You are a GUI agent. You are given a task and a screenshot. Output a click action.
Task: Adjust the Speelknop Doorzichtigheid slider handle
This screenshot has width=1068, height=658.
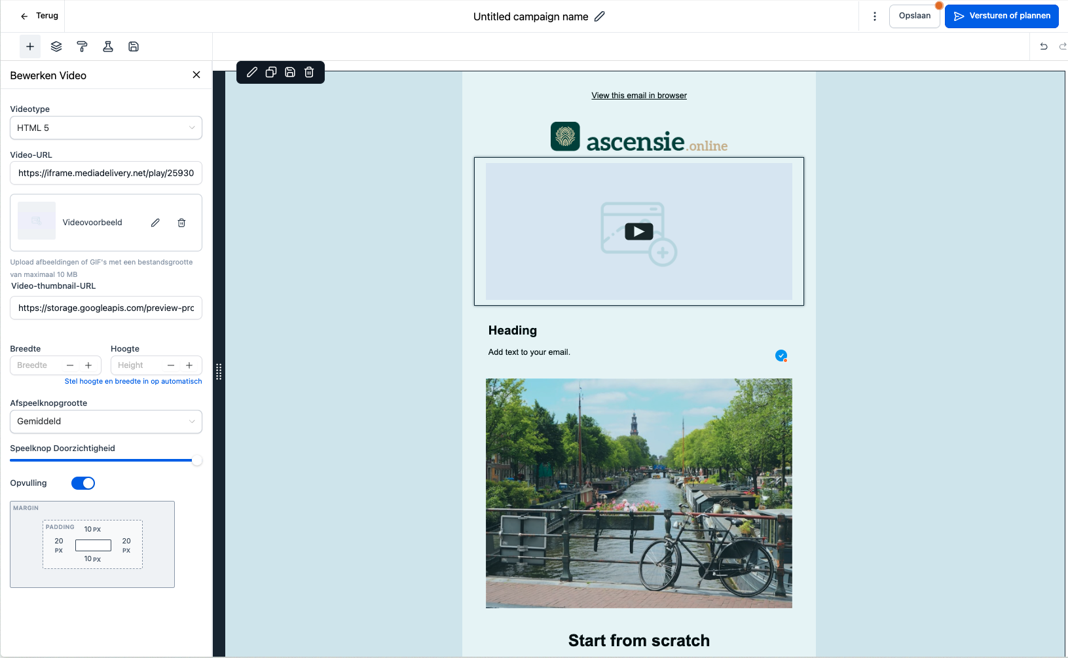click(x=196, y=460)
